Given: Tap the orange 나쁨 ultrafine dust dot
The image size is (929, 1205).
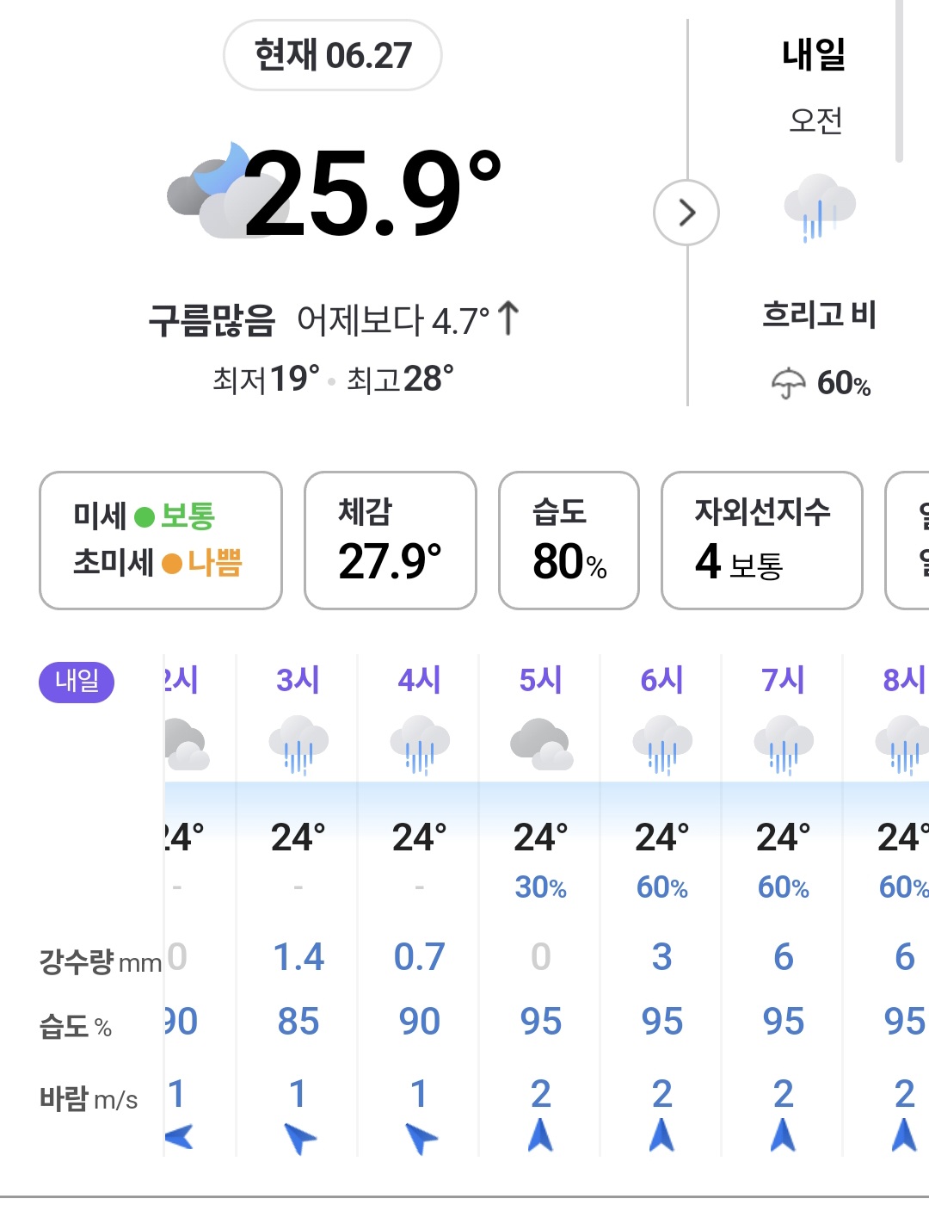Looking at the screenshot, I should 172,564.
